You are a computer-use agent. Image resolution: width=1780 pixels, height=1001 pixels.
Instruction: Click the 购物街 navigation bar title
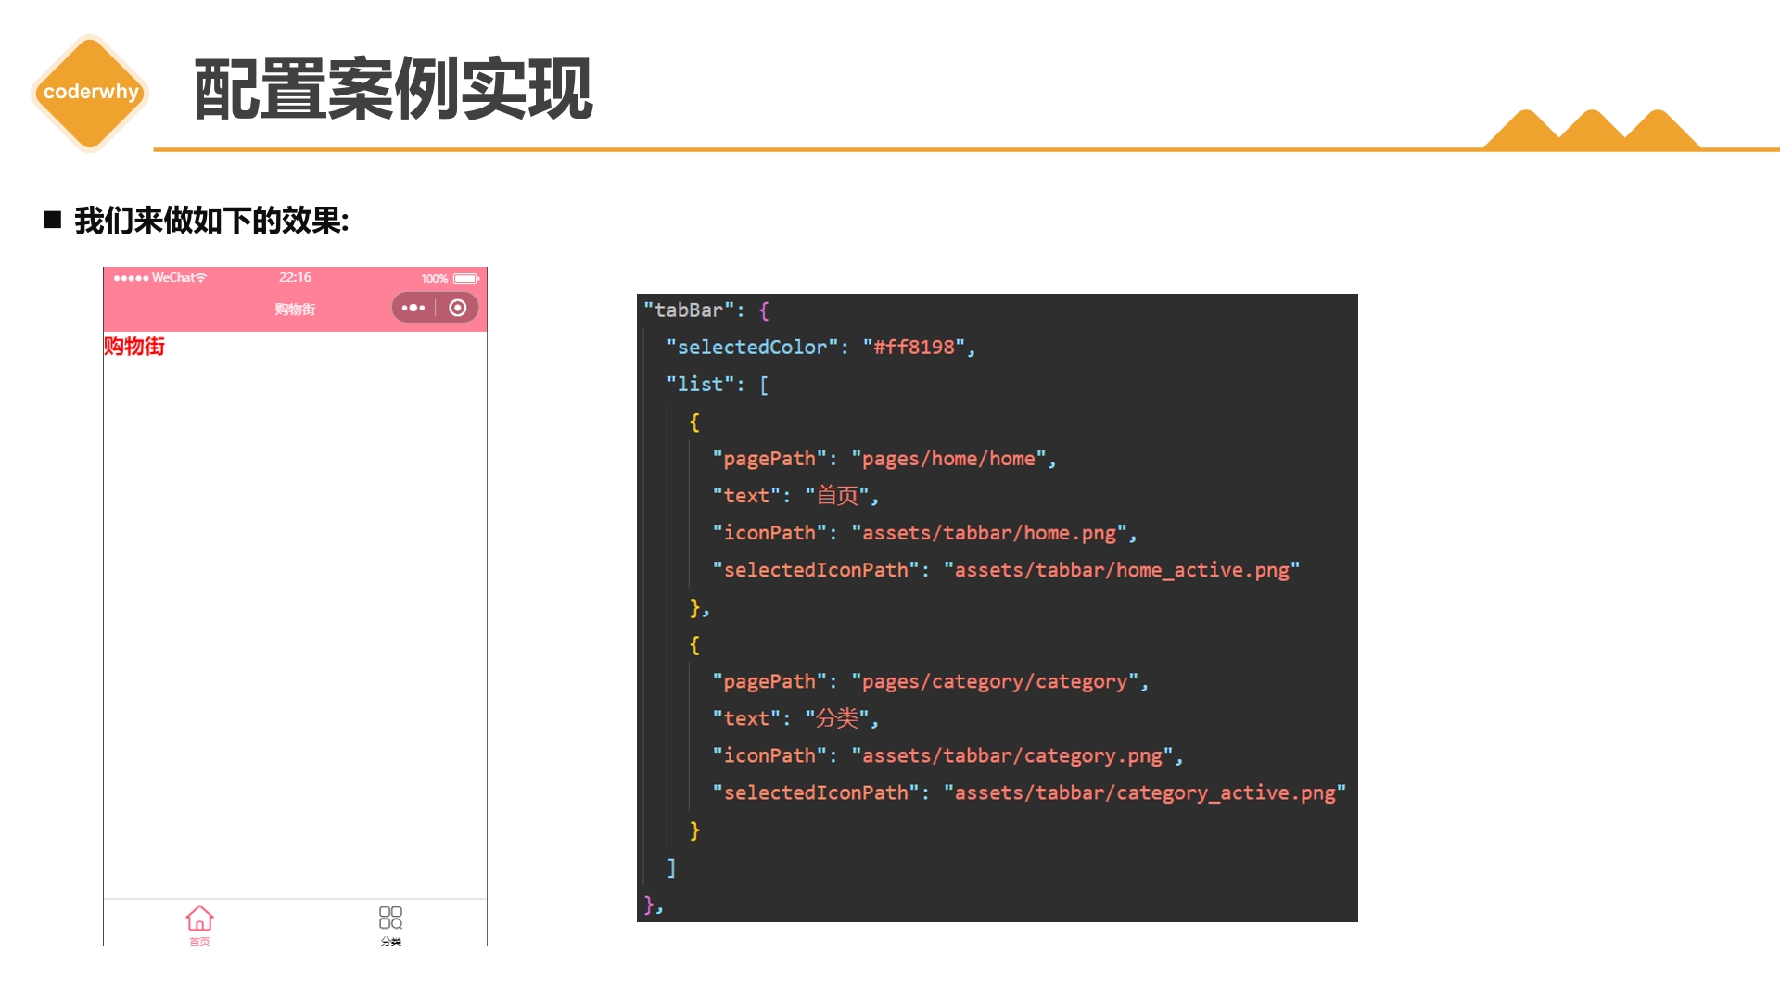click(295, 309)
